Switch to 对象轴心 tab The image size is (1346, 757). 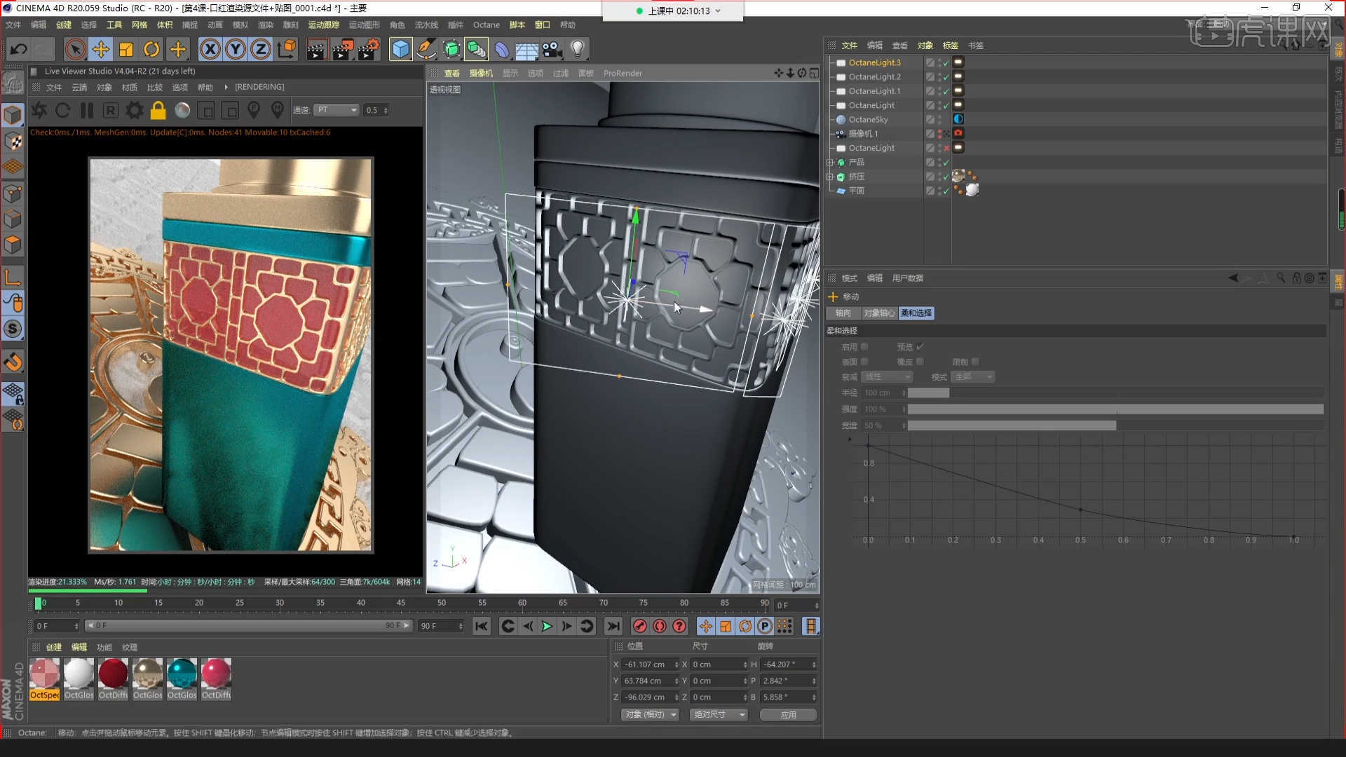coord(879,313)
